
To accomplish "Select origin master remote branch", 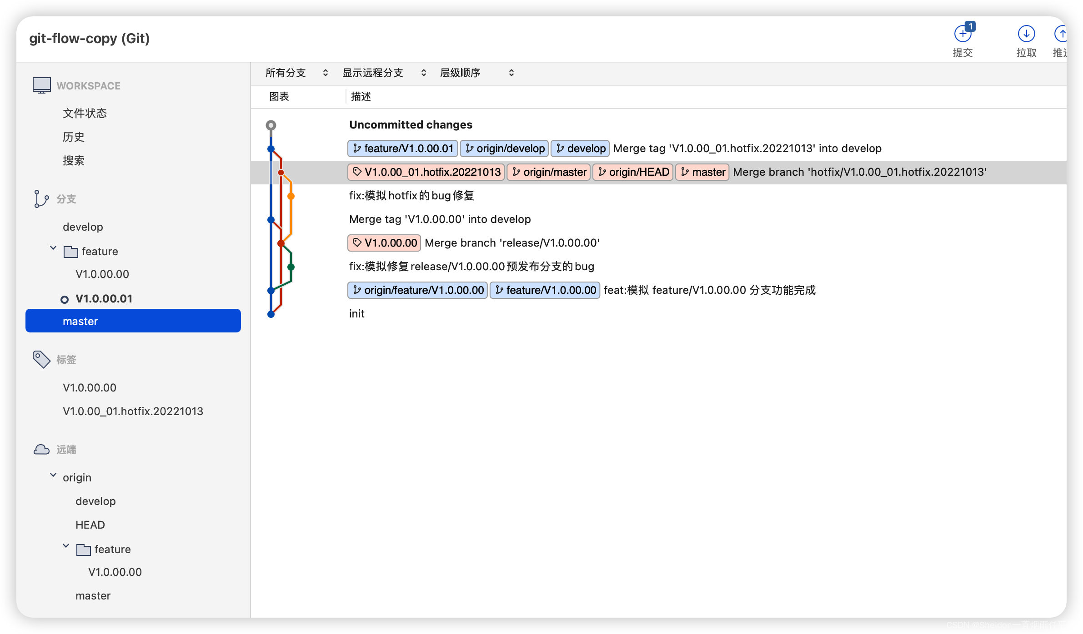I will click(x=93, y=596).
